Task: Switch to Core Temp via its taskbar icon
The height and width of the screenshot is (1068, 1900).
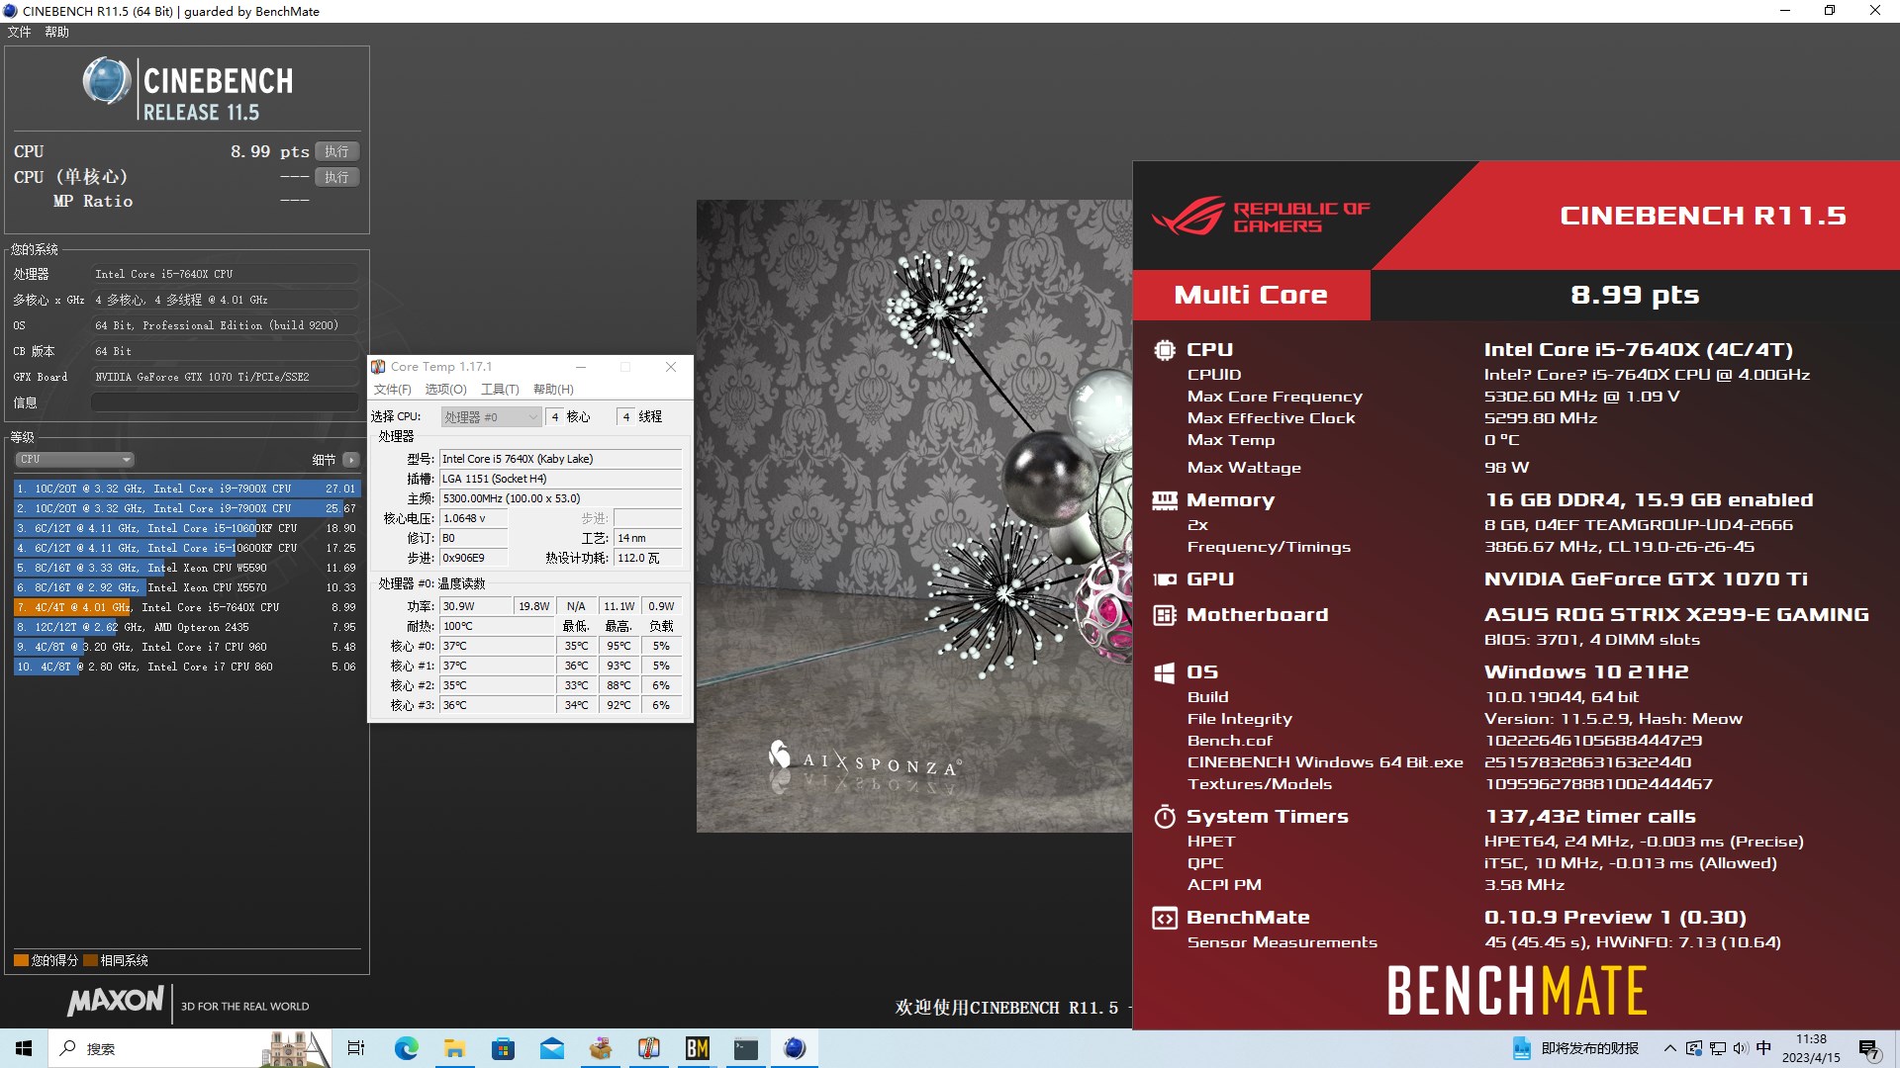Action: pos(649,1048)
